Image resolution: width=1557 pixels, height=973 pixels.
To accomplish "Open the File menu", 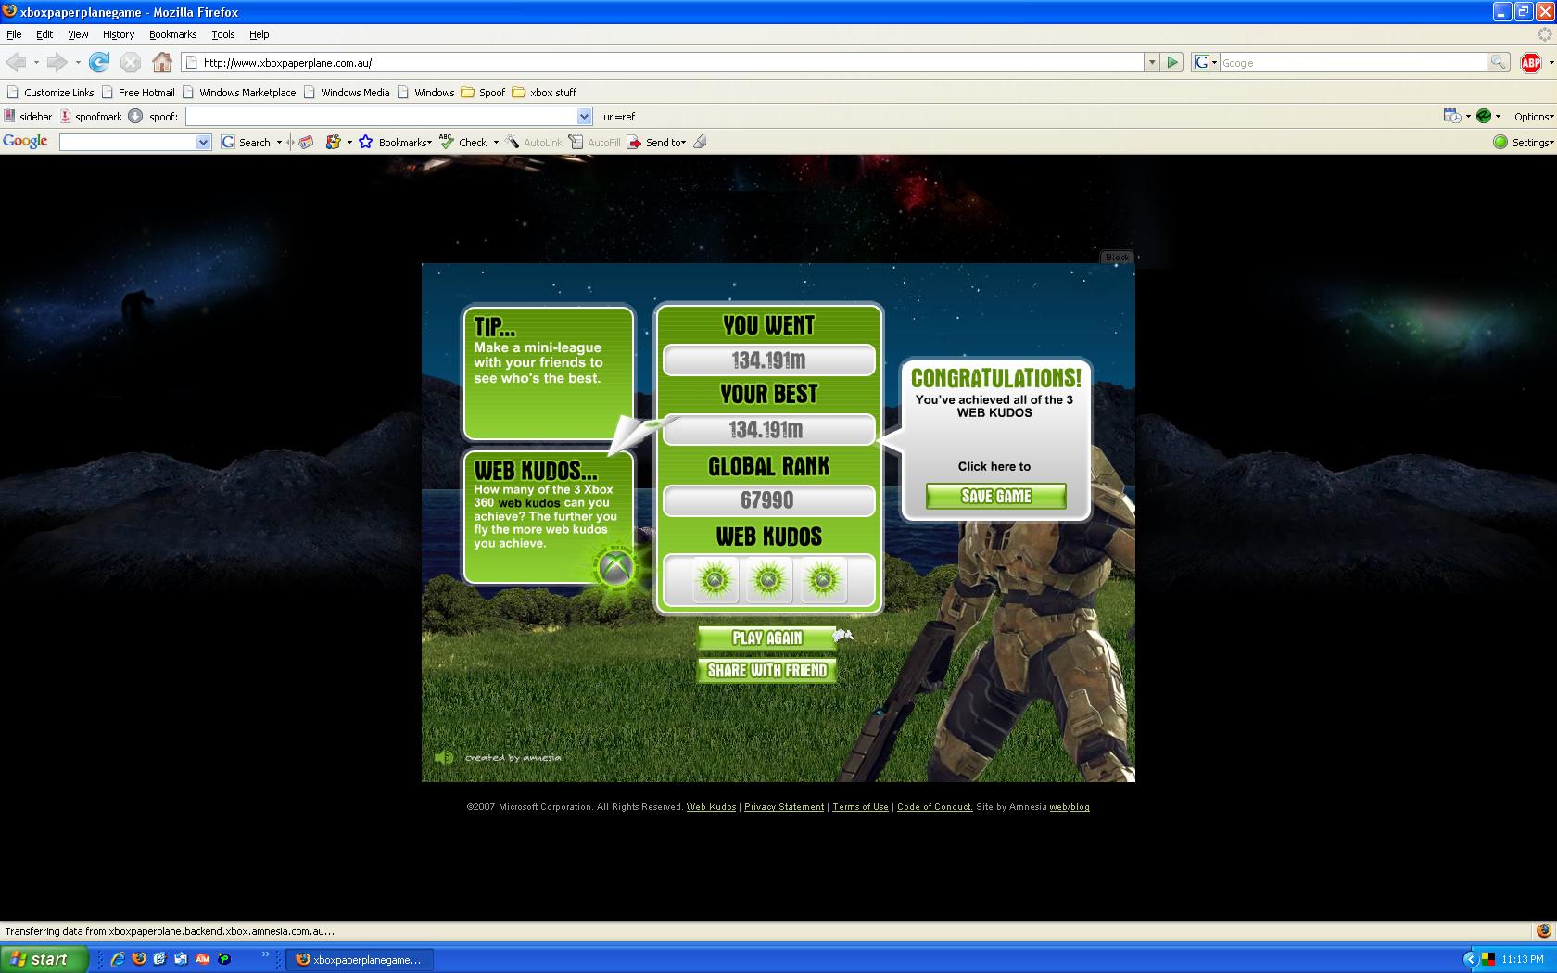I will pyautogui.click(x=14, y=34).
